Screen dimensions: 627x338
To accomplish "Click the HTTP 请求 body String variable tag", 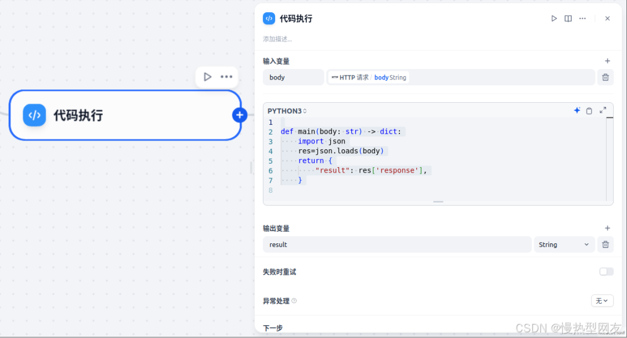I will click(370, 77).
